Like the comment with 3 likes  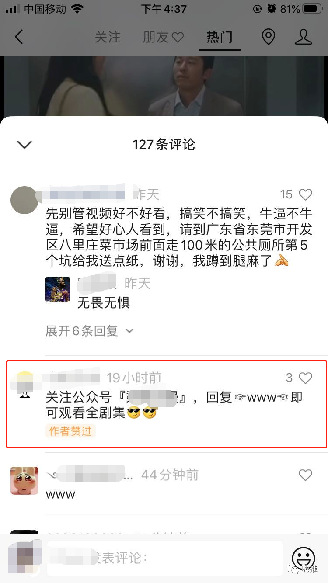(x=305, y=378)
